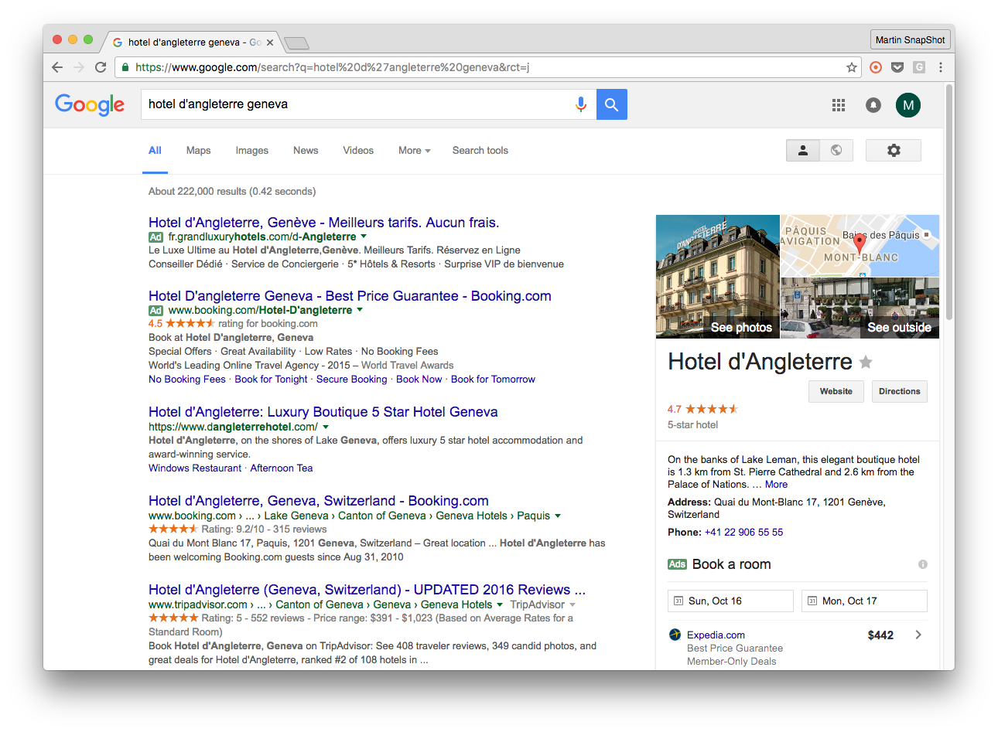Open Hotel d'Angleterre Luxury Boutique result
The width and height of the screenshot is (998, 732).
tap(323, 412)
